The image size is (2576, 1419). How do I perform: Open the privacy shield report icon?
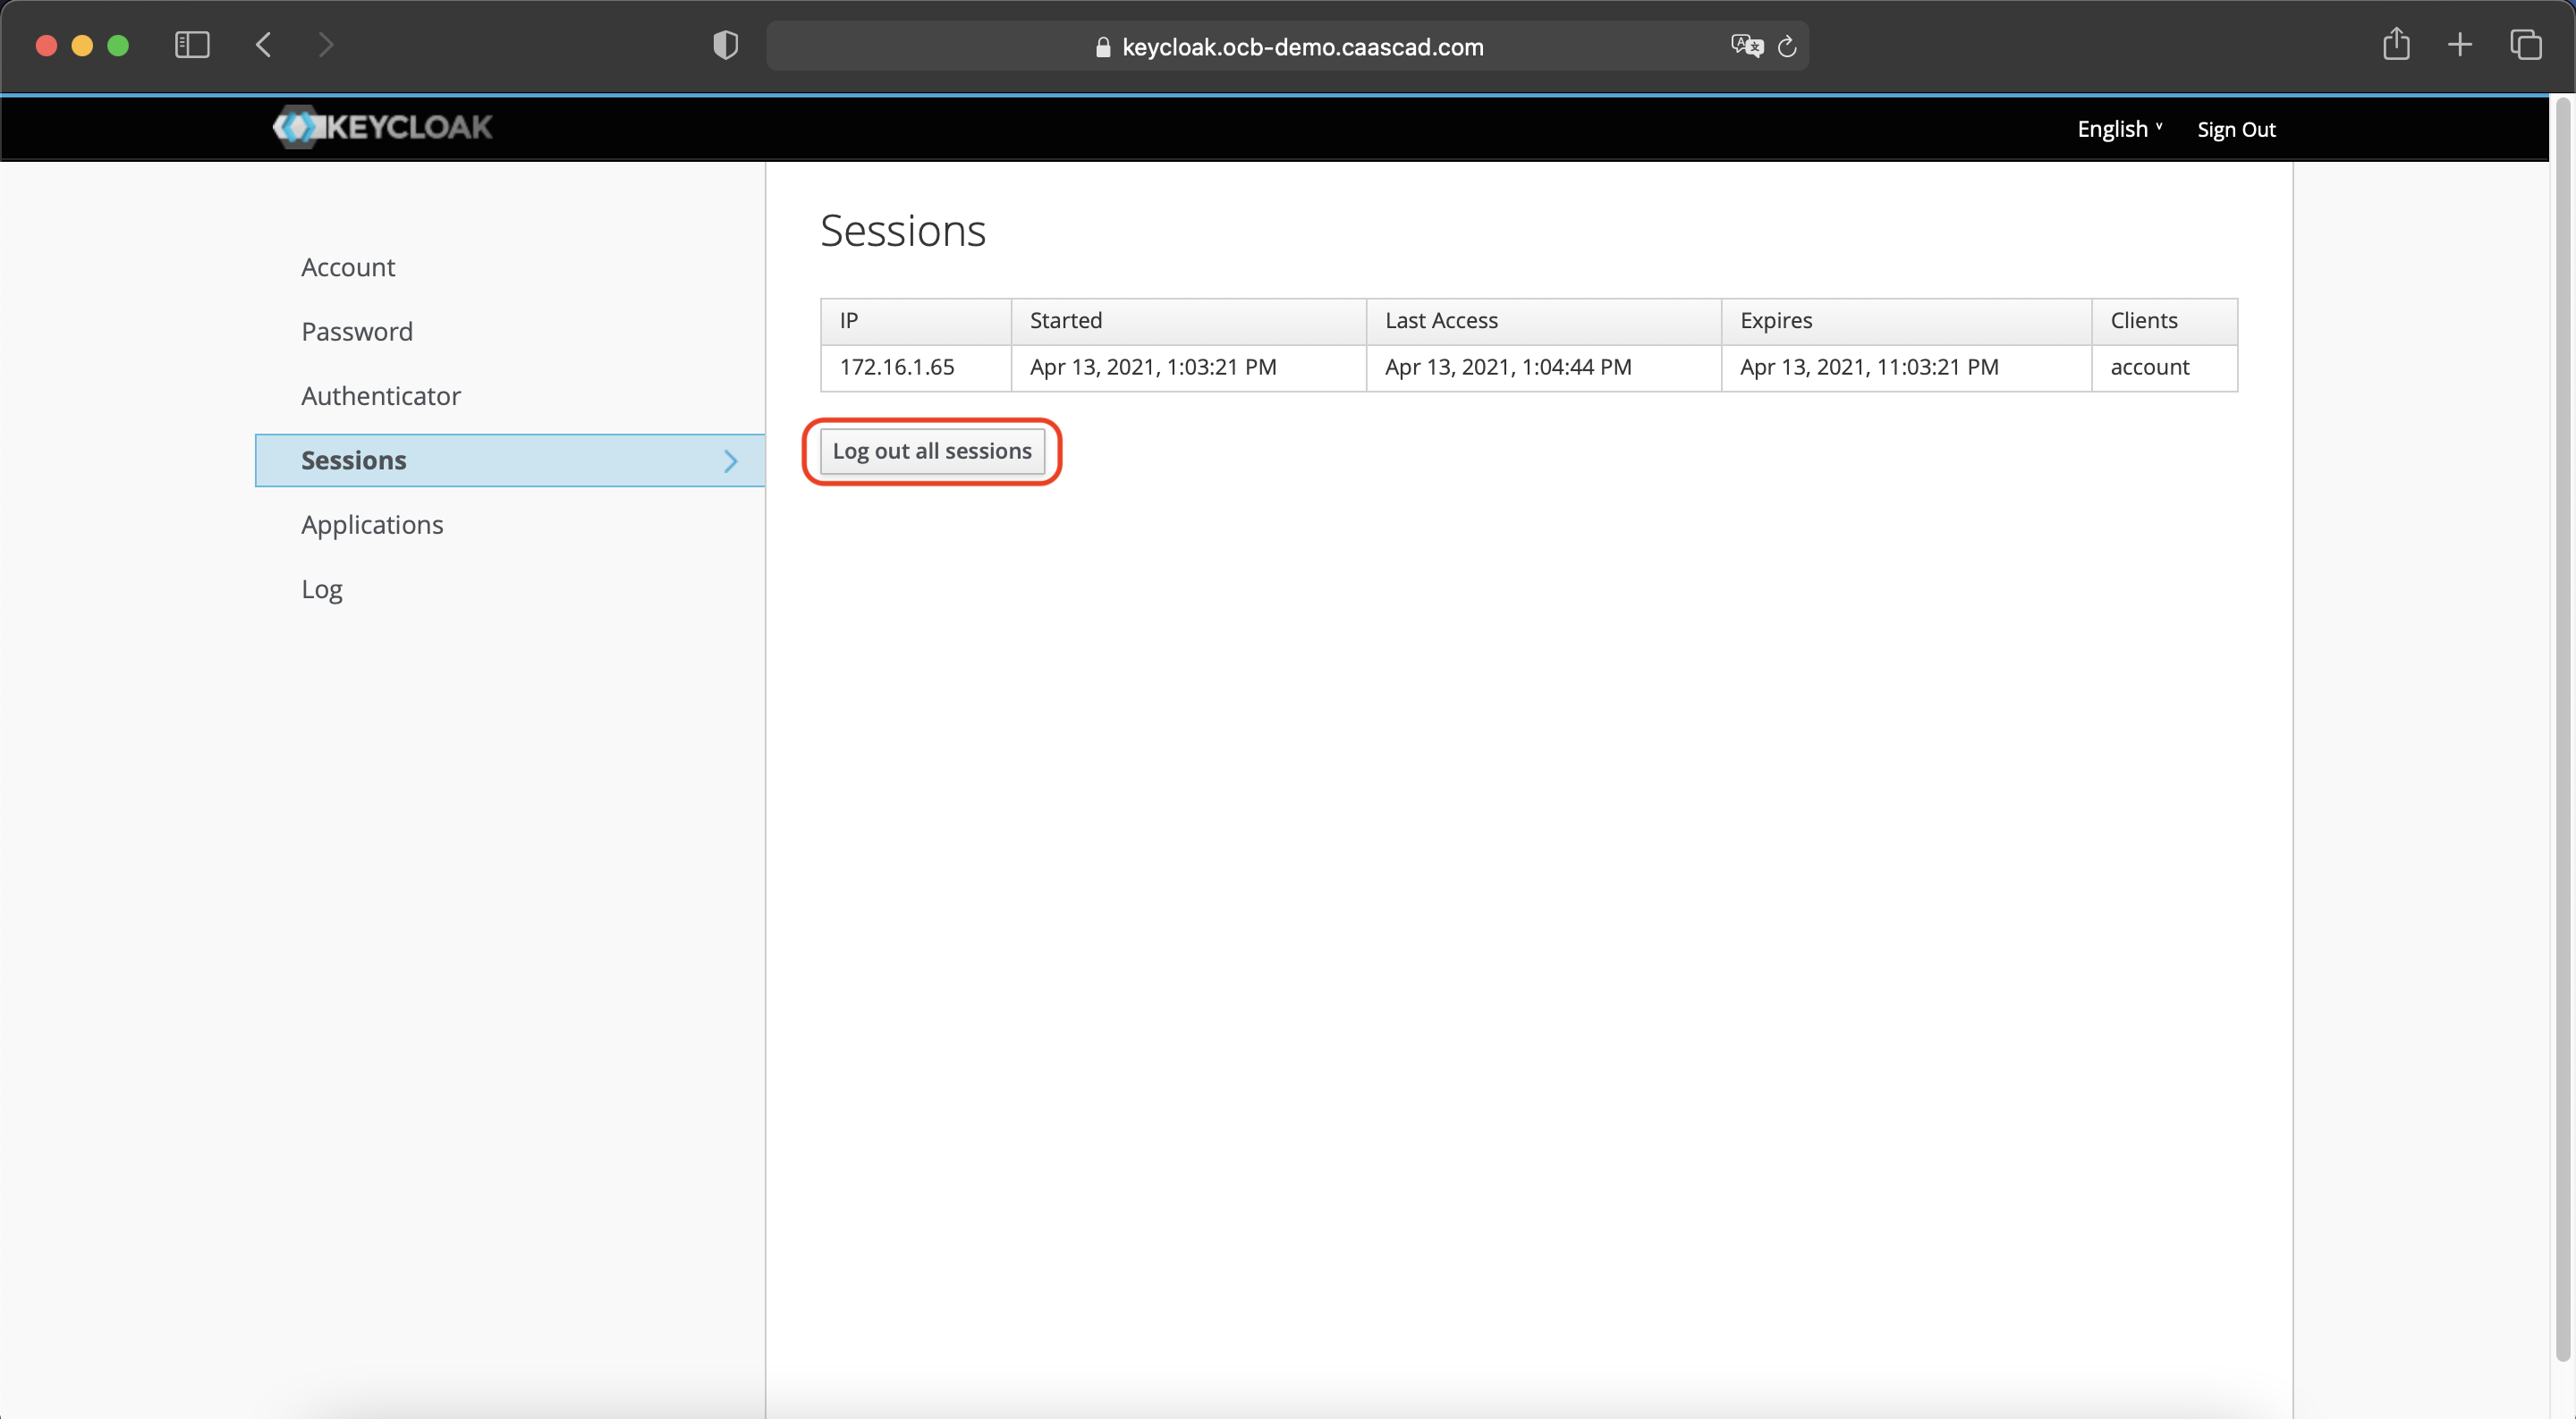pyautogui.click(x=725, y=45)
